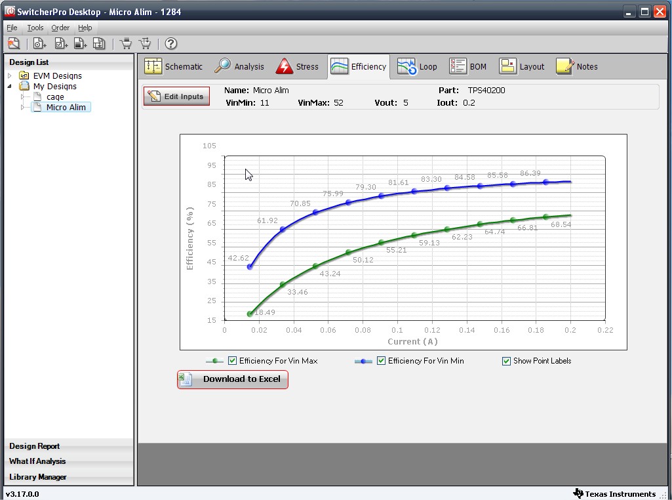Click the Notes pencil icon
The width and height of the screenshot is (672, 500).
(x=565, y=66)
